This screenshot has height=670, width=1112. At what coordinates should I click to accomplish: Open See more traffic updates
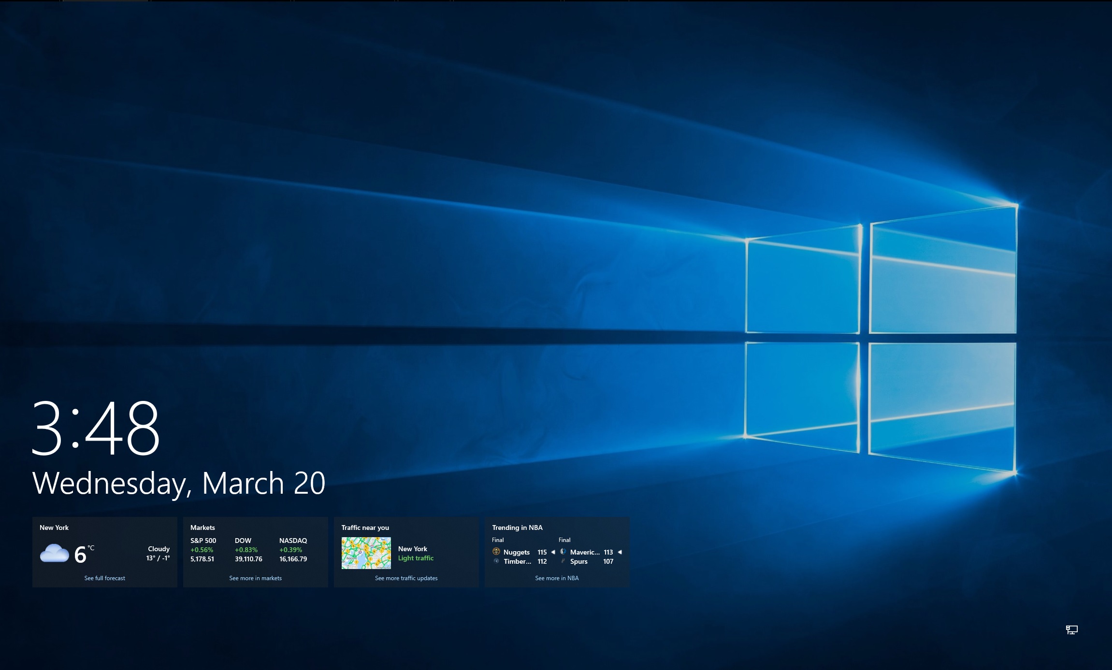pyautogui.click(x=406, y=578)
